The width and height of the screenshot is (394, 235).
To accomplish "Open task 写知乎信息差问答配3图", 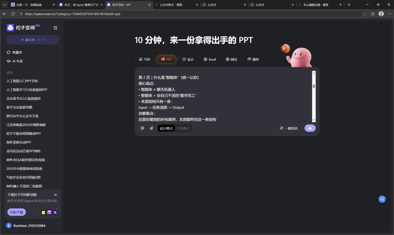I will pos(23,177).
